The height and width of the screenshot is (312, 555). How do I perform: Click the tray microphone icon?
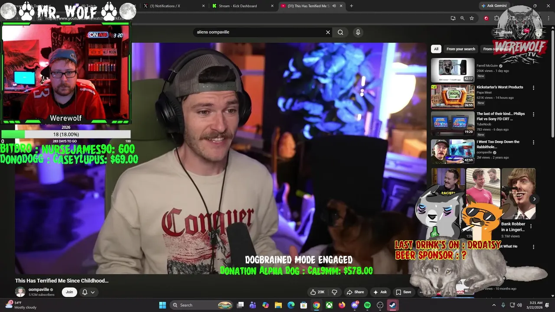click(x=503, y=305)
